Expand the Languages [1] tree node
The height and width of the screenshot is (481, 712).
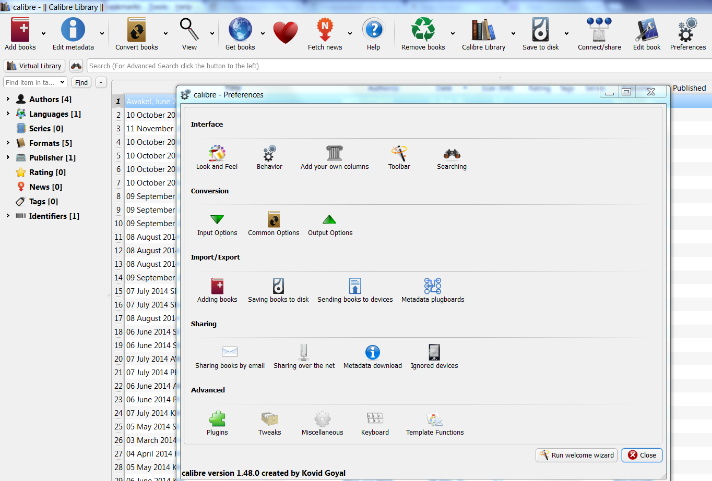(x=8, y=113)
